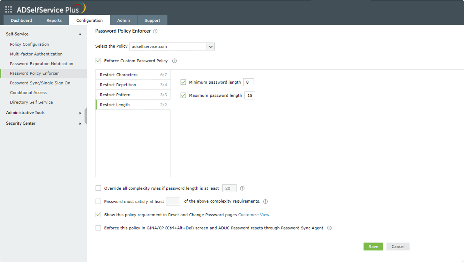Open the Select the Policy dropdown
The image size is (464, 262).
tap(172, 46)
